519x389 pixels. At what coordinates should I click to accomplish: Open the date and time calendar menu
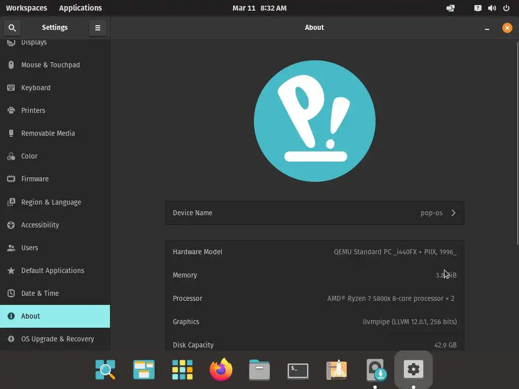[259, 8]
